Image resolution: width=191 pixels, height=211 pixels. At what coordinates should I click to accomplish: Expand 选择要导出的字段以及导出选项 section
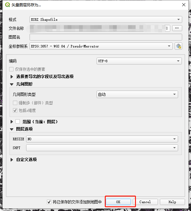12,77
